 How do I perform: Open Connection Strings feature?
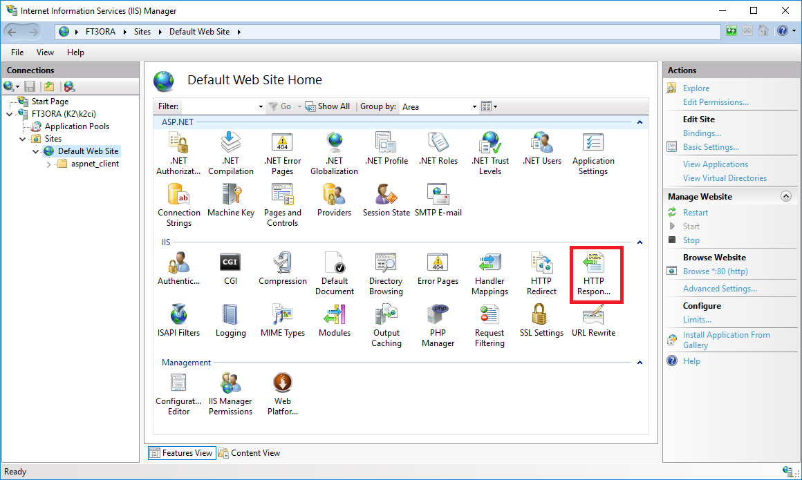(179, 205)
